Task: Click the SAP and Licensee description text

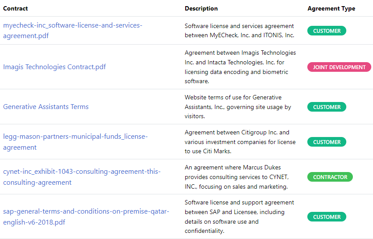Action: coord(239,217)
